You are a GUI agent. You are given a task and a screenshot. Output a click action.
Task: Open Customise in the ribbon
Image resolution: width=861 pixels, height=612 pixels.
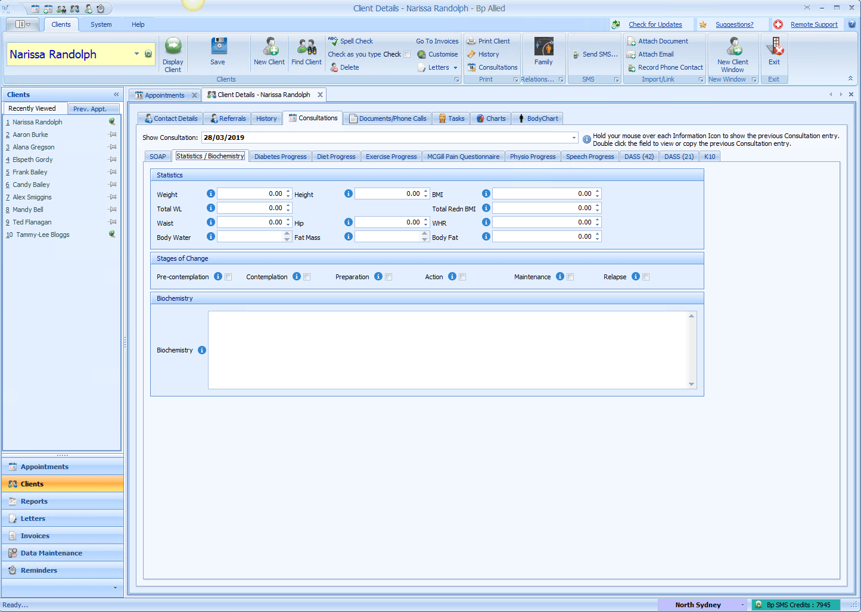click(438, 54)
